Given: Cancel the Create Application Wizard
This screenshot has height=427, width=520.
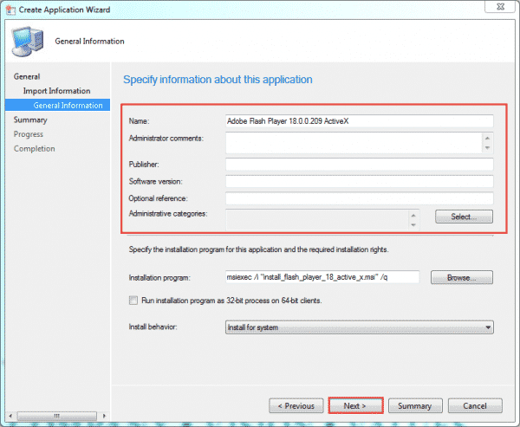Looking at the screenshot, I should [x=475, y=405].
